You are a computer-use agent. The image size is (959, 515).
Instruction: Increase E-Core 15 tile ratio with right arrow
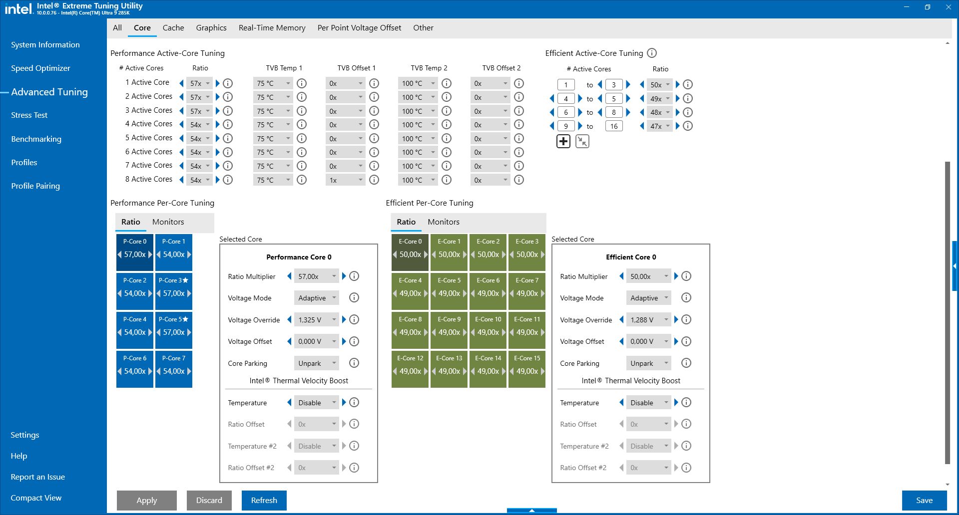pyautogui.click(x=542, y=371)
